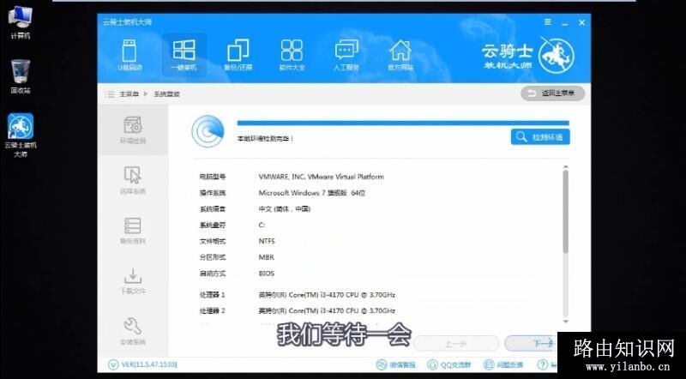Image resolution: width=686 pixels, height=379 pixels.
Task: Open the 软件大全 software collection icon
Action: click(x=292, y=55)
